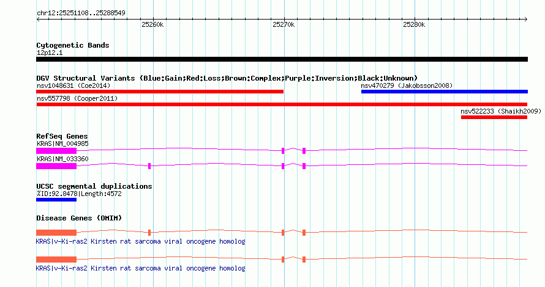This screenshot has width=545, height=287.
Task: Click the chr12:25251108..25288549 coordinate label
Action: tap(81, 13)
